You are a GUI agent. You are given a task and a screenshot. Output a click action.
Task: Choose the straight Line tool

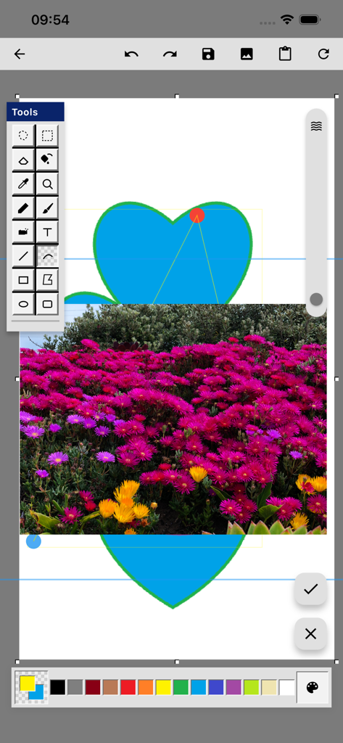point(23,256)
